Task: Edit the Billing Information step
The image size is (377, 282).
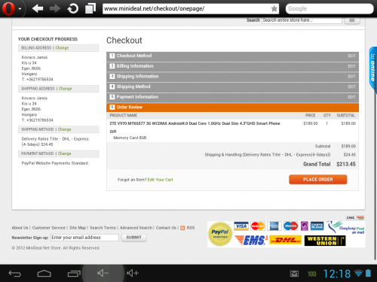Action: pyautogui.click(x=351, y=66)
